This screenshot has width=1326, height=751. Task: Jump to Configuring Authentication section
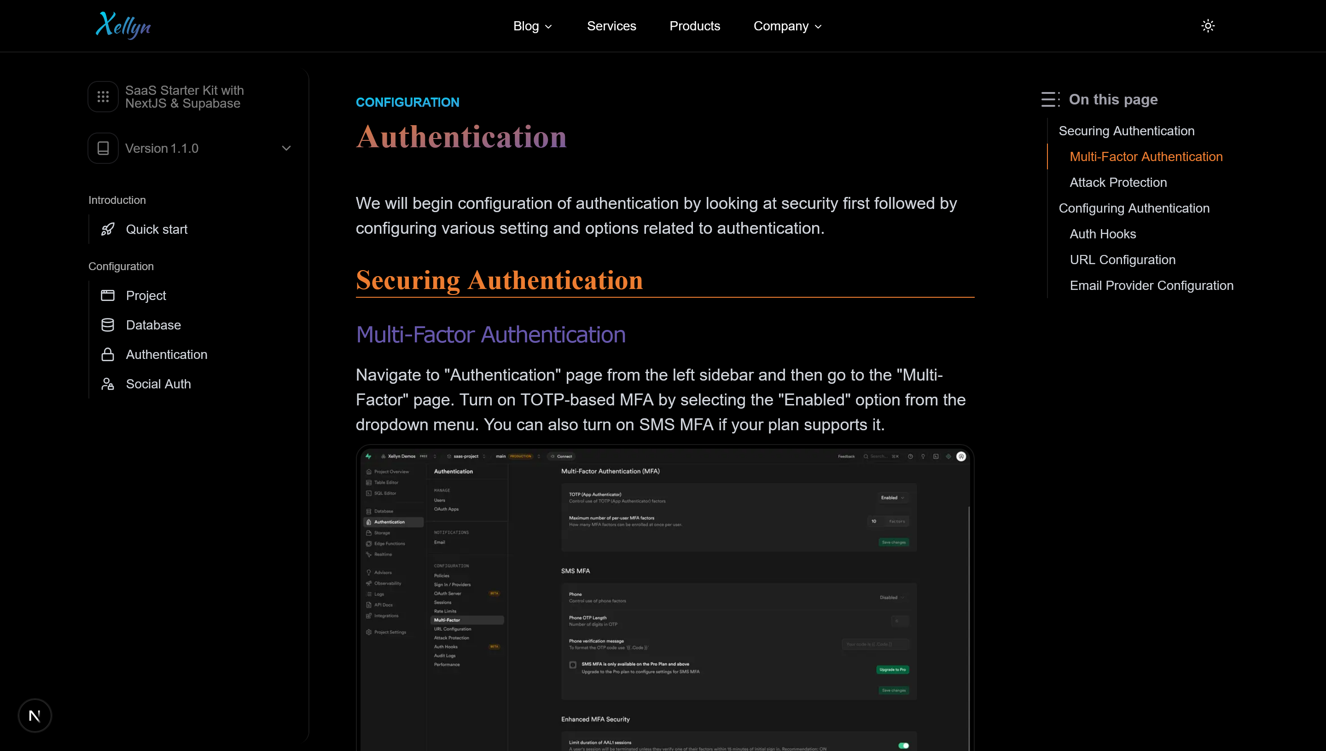pyautogui.click(x=1134, y=208)
